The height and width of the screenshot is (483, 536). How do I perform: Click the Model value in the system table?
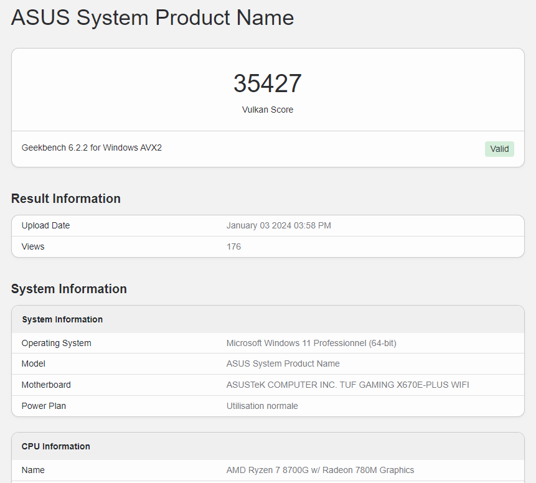pyautogui.click(x=283, y=363)
